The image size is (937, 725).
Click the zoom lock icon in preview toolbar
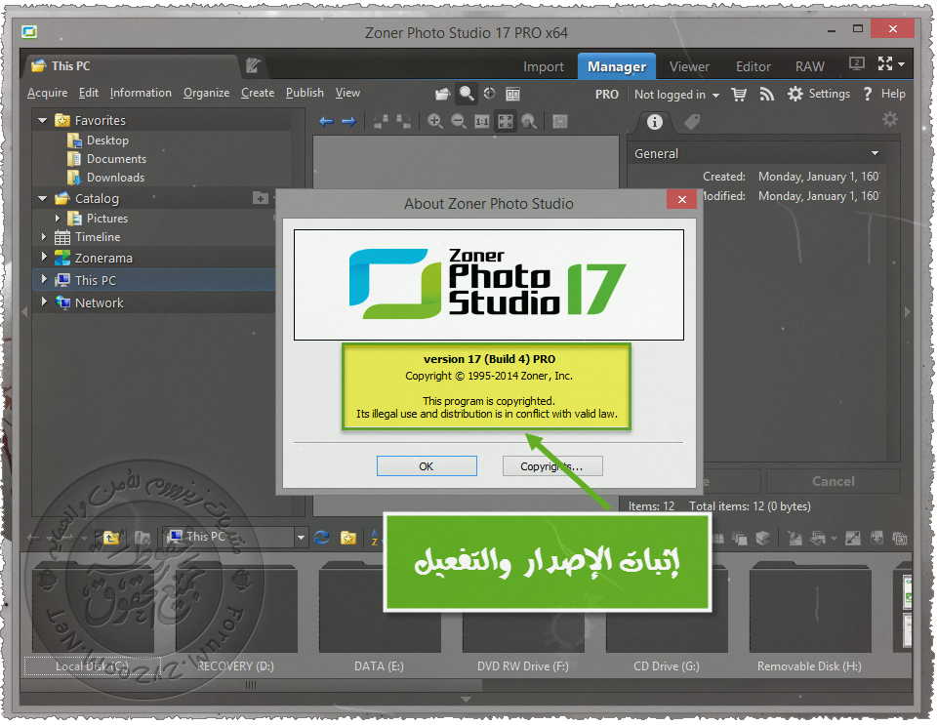pyautogui.click(x=528, y=122)
